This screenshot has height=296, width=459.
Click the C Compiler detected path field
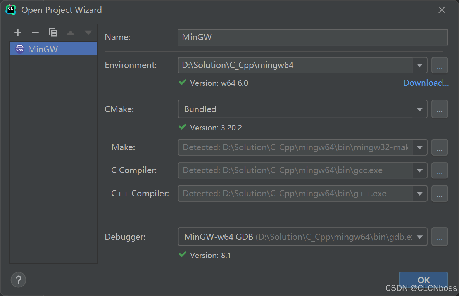(x=295, y=171)
